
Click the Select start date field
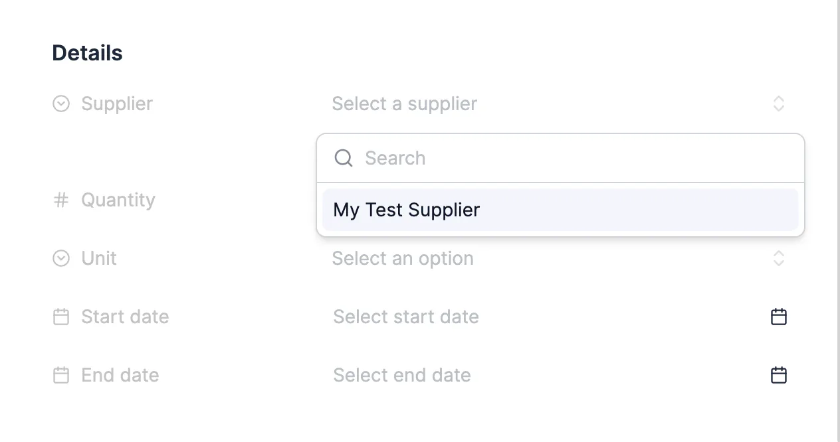click(x=560, y=317)
